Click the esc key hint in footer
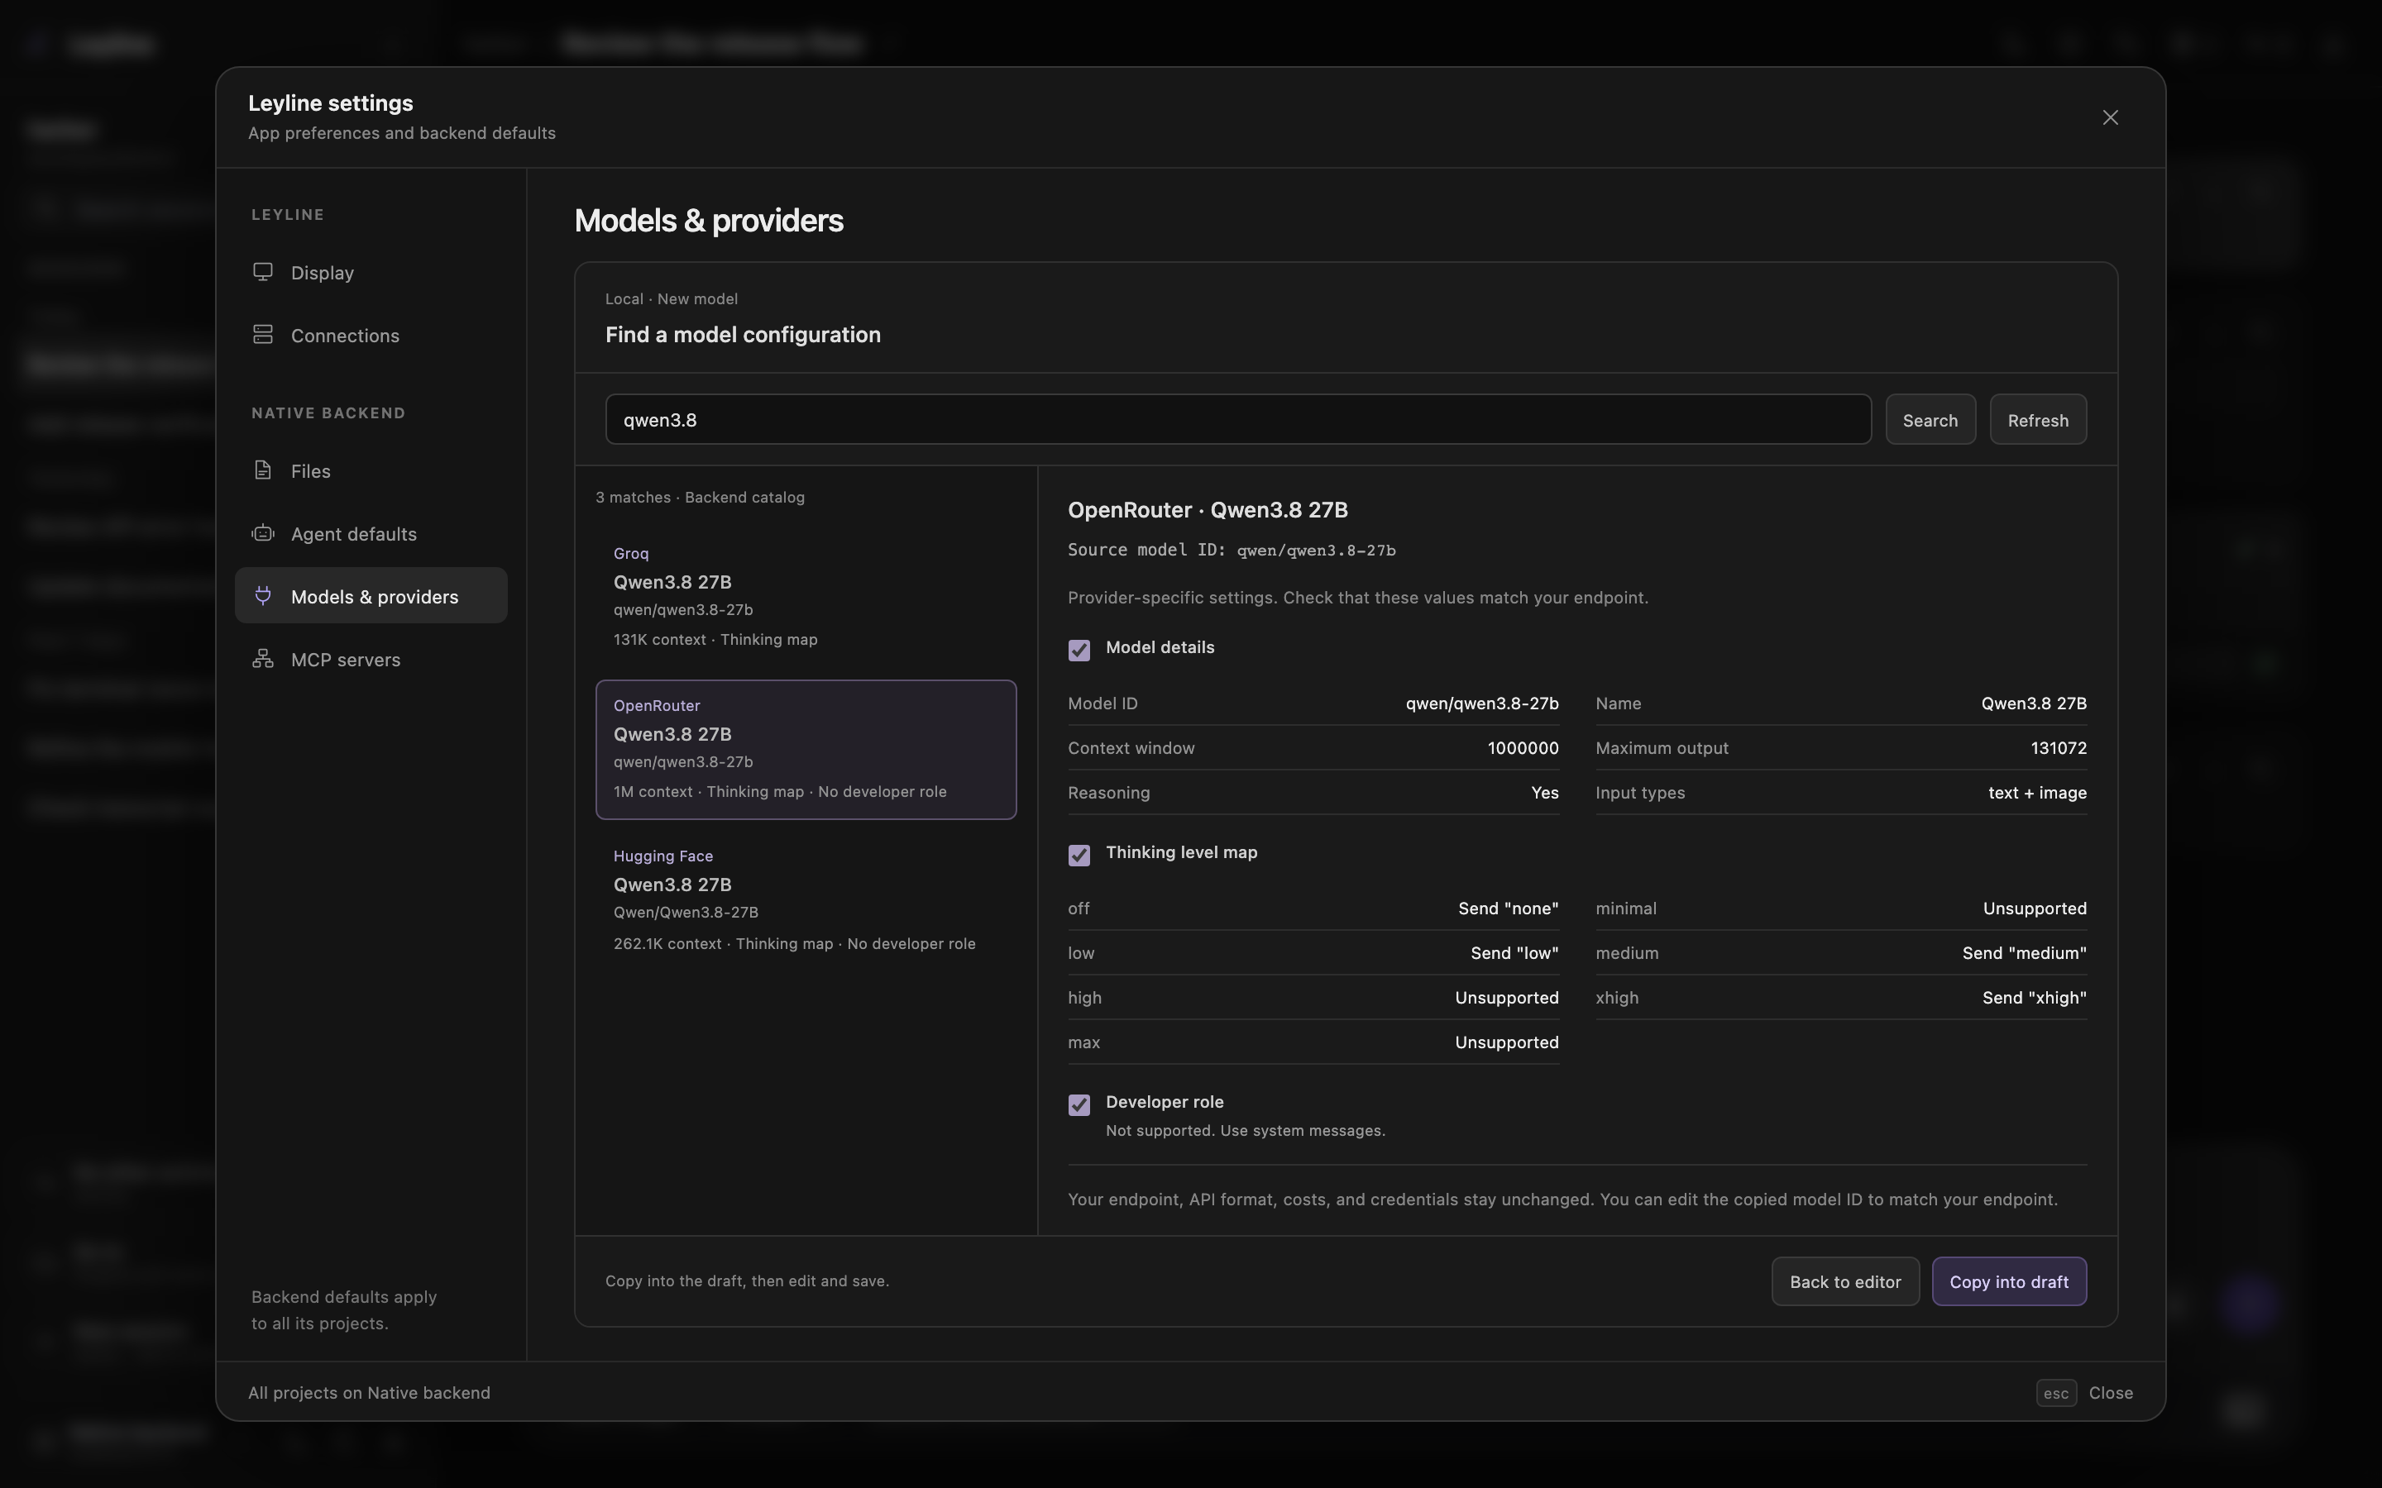 2055,1393
